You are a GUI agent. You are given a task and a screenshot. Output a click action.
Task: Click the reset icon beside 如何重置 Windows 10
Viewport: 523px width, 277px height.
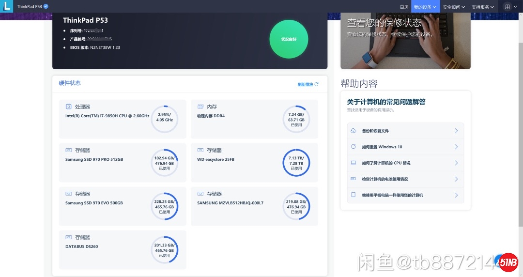[354, 147]
